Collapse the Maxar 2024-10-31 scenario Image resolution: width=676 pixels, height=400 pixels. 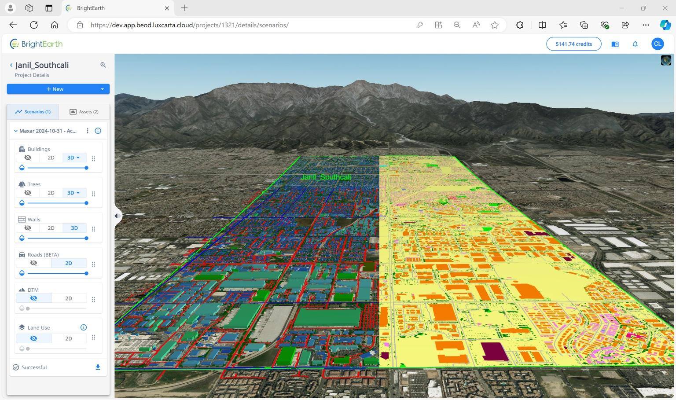click(x=16, y=131)
